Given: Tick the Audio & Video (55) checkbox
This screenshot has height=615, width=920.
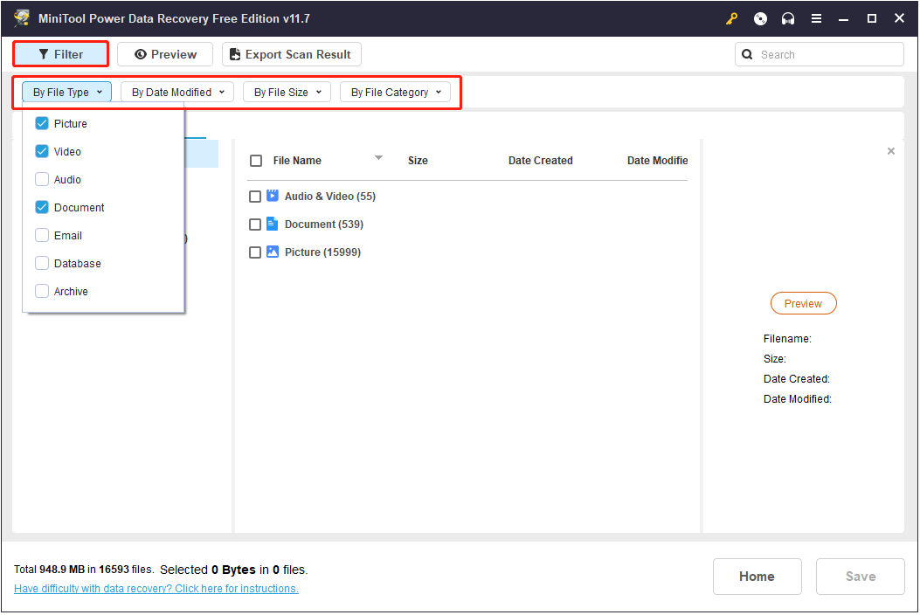Looking at the screenshot, I should point(254,197).
